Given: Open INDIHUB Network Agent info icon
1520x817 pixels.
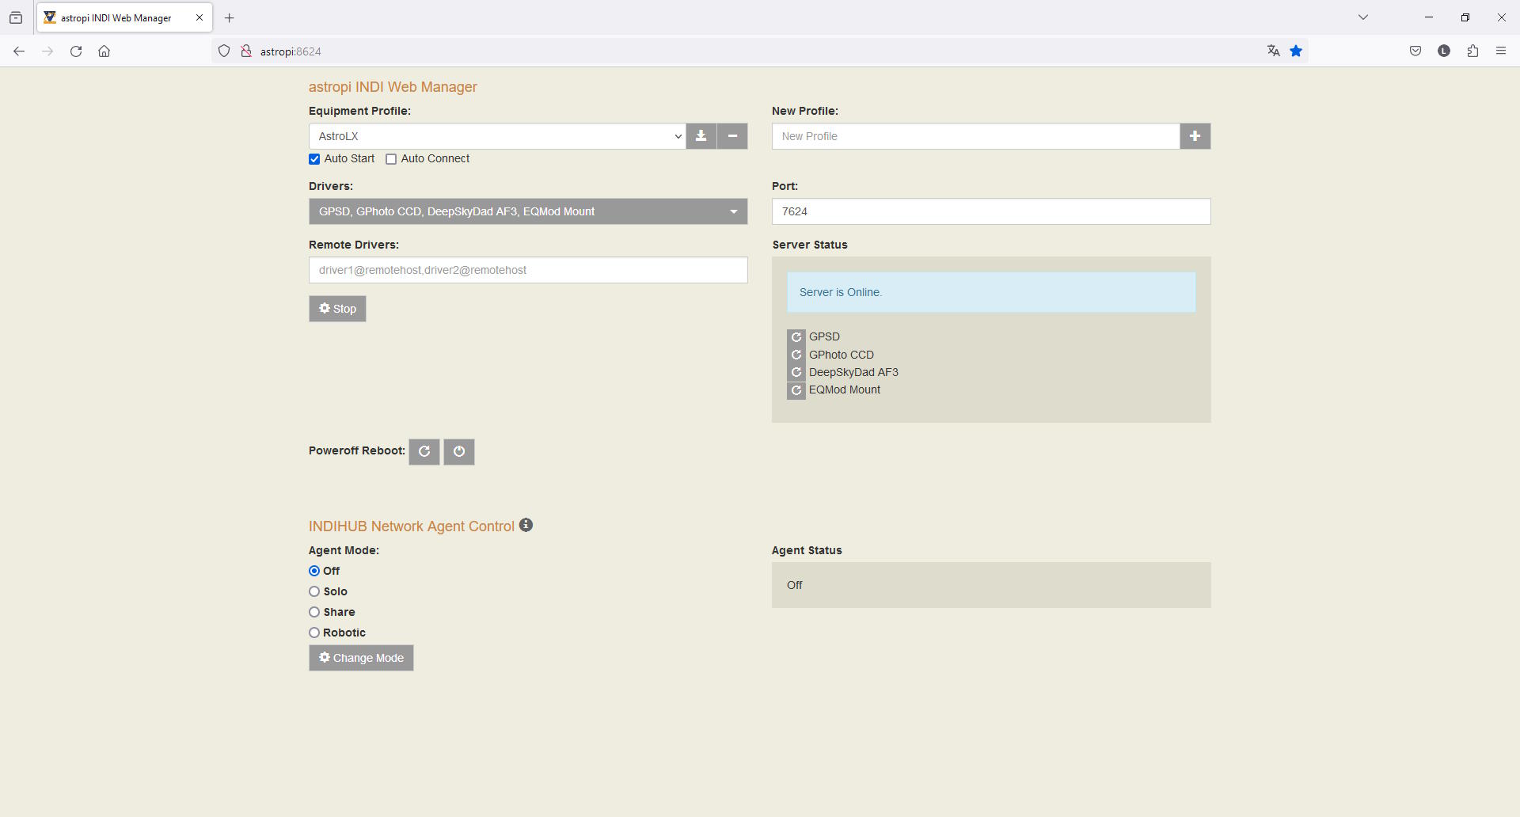Looking at the screenshot, I should (526, 526).
